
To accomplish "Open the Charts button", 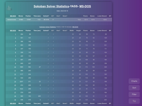I will point(134,81).
